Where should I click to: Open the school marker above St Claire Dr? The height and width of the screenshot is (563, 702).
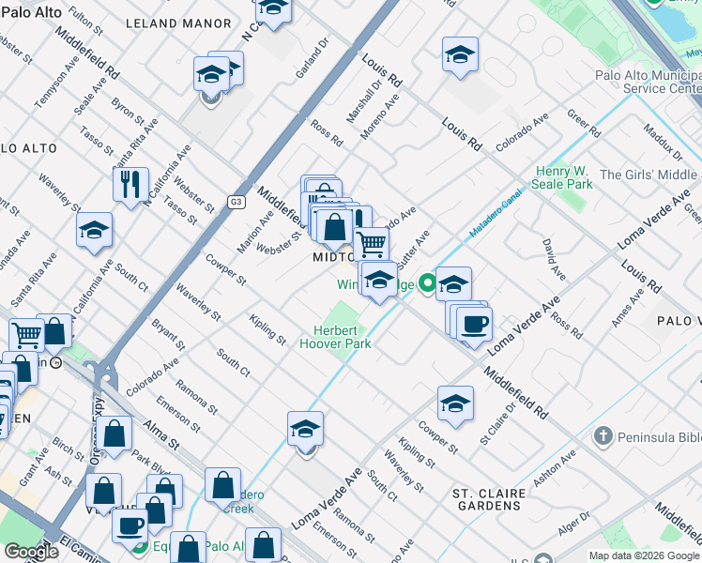point(455,405)
